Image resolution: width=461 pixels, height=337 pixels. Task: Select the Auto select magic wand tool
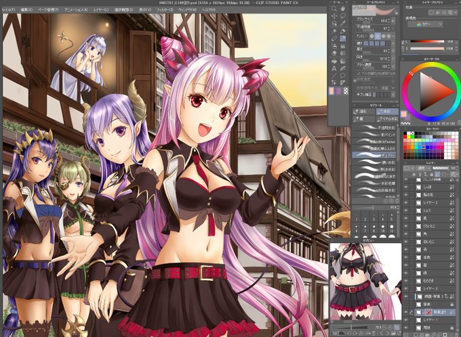point(334,31)
